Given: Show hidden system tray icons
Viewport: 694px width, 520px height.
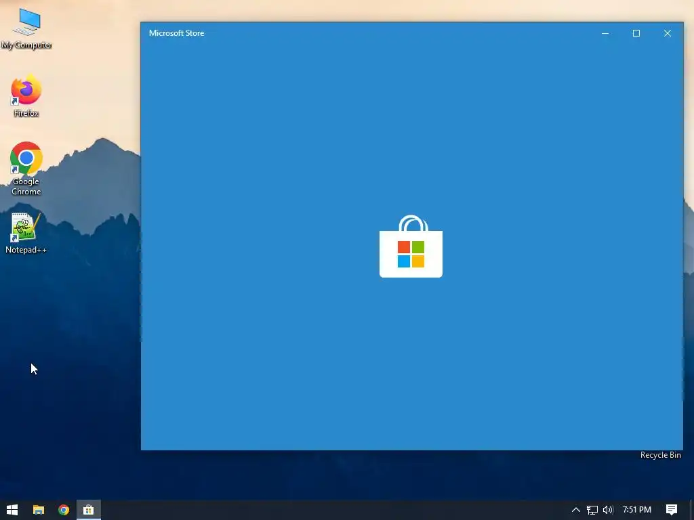Looking at the screenshot, I should (576, 510).
